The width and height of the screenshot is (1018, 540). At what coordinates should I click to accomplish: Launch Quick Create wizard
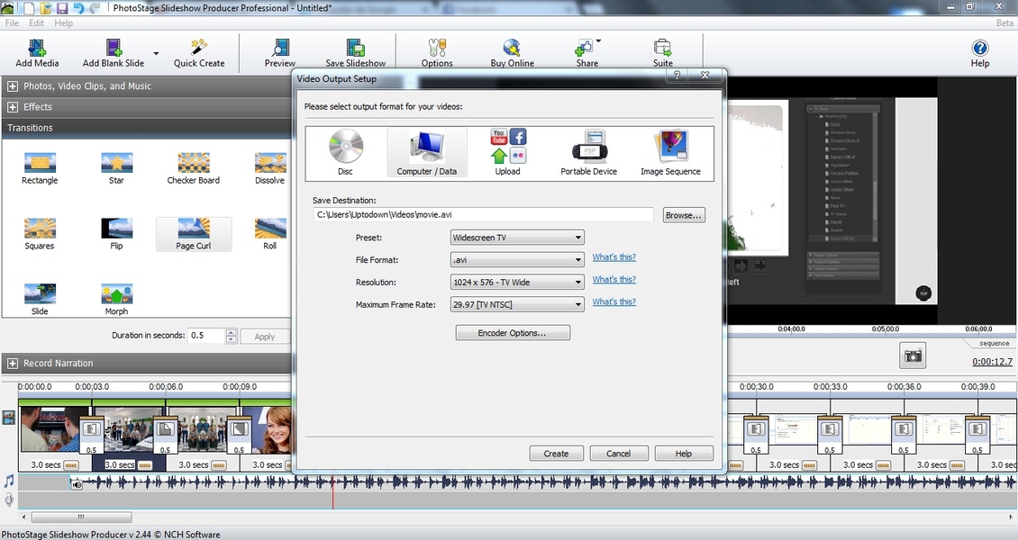click(199, 53)
